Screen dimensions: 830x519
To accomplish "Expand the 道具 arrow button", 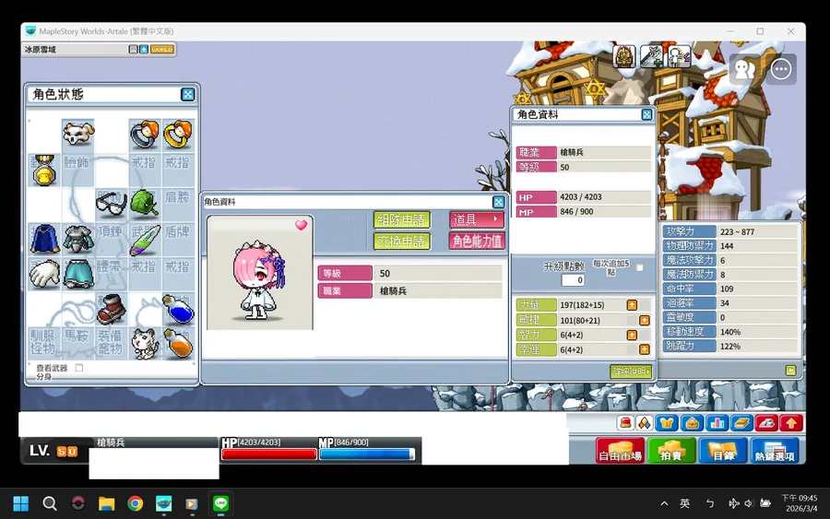I will pos(477,219).
